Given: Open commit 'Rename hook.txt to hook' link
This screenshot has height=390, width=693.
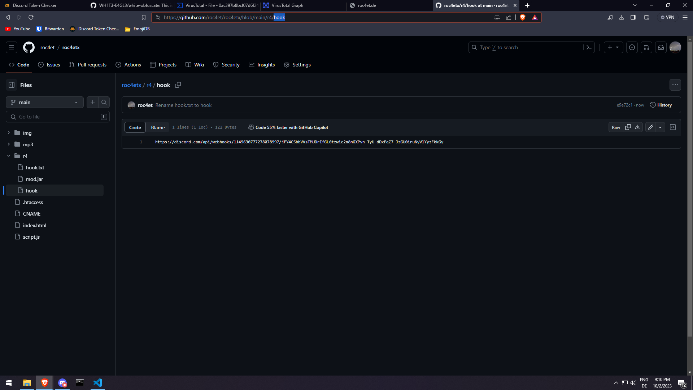Looking at the screenshot, I should click(x=183, y=105).
